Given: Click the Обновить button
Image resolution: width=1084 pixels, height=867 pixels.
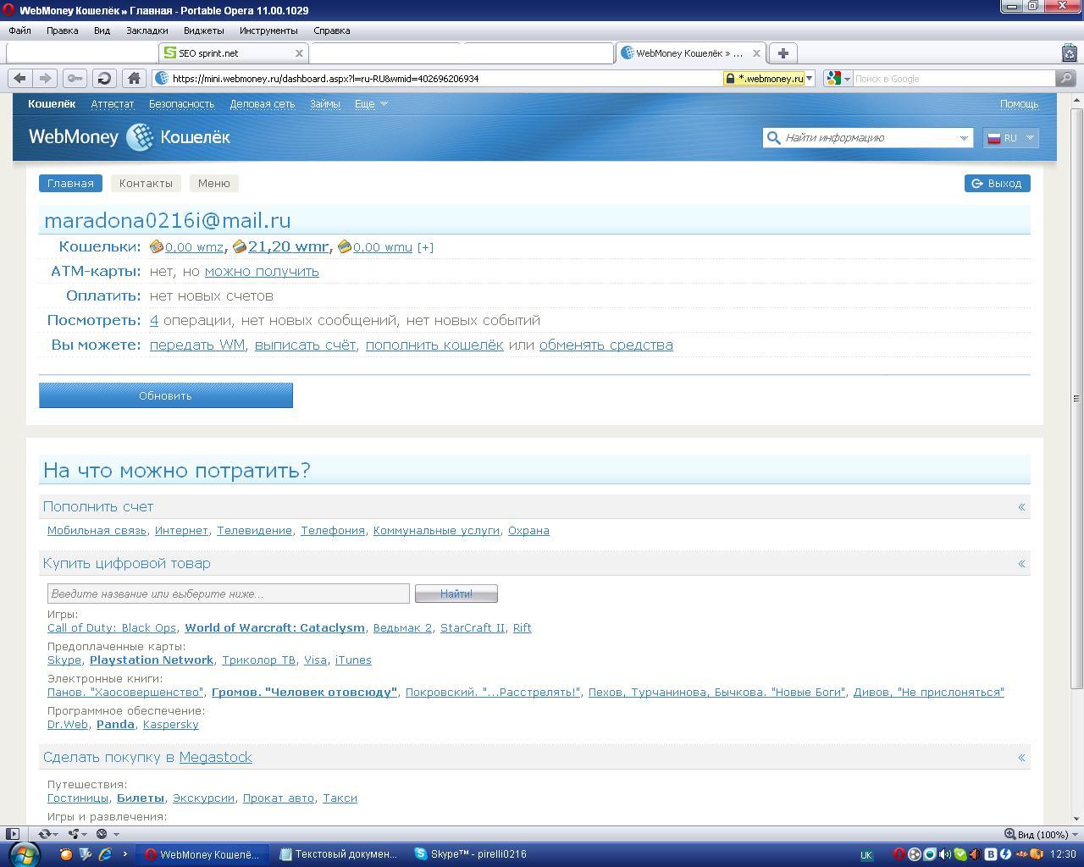Looking at the screenshot, I should [x=166, y=395].
